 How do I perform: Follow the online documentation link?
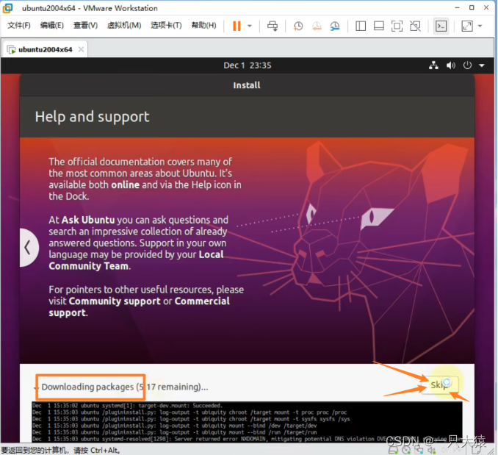coord(125,185)
